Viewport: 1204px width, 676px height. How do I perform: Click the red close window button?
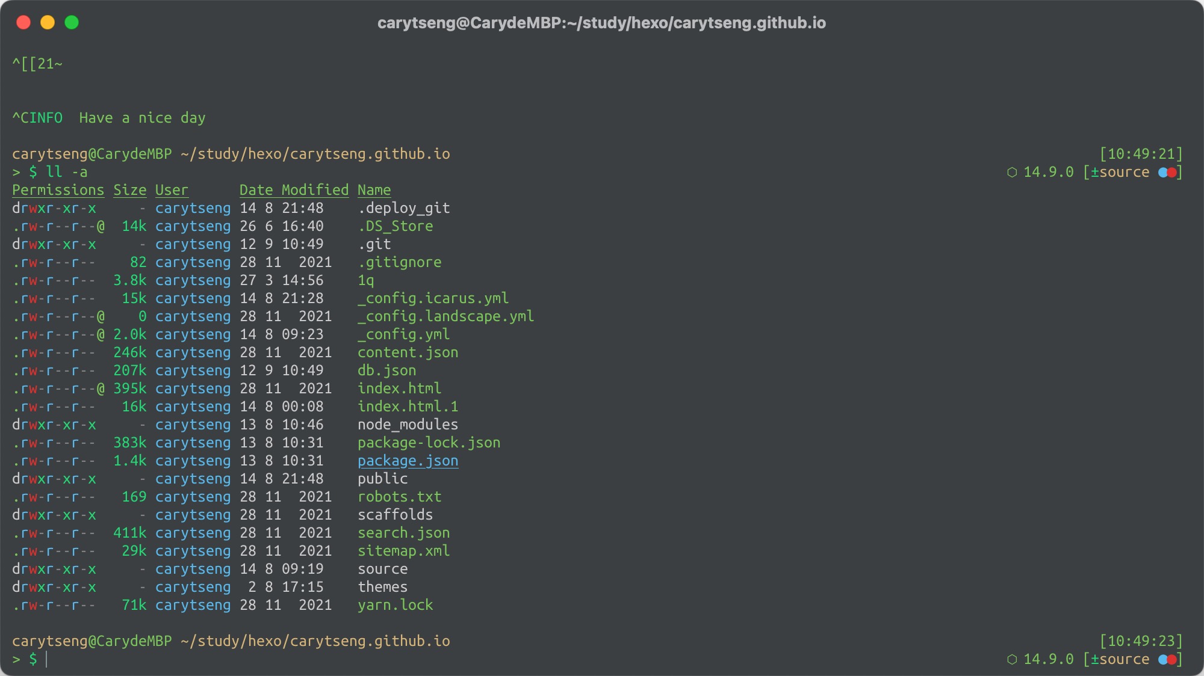pyautogui.click(x=23, y=23)
